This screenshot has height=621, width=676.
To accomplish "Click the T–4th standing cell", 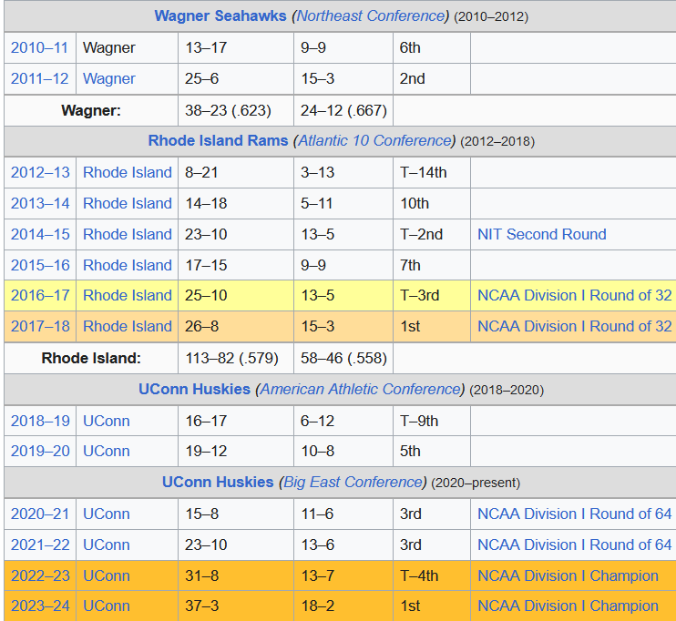I will 432,575.
